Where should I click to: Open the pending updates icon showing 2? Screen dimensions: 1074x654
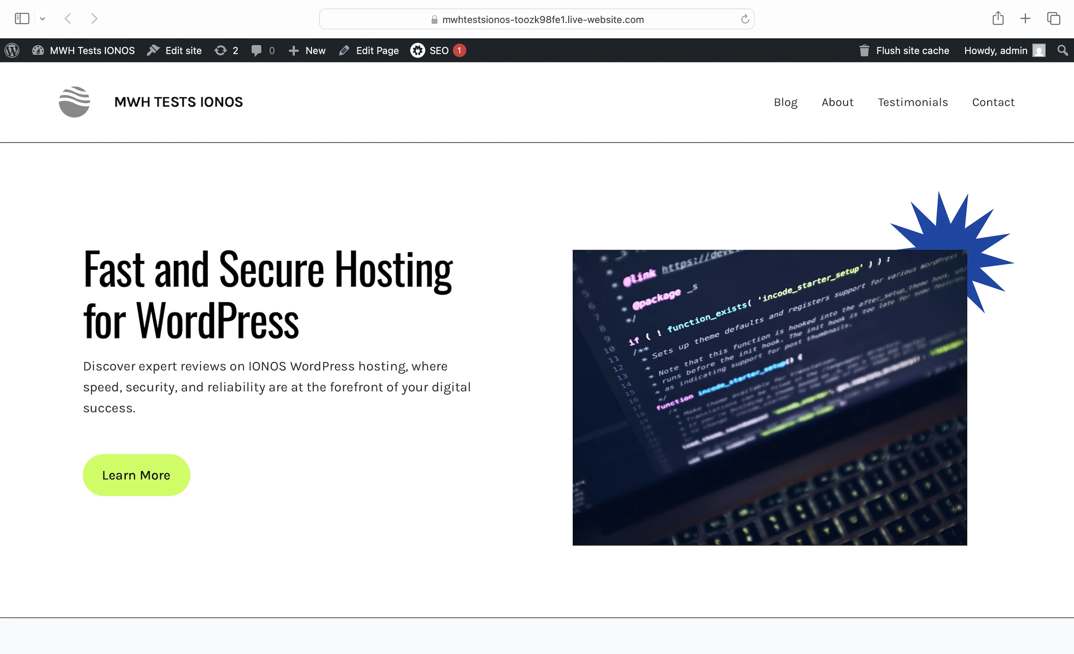(x=226, y=51)
